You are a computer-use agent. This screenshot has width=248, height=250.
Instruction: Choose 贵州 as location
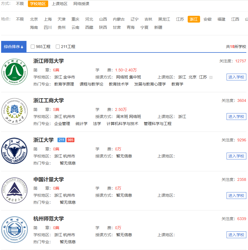click(61, 27)
